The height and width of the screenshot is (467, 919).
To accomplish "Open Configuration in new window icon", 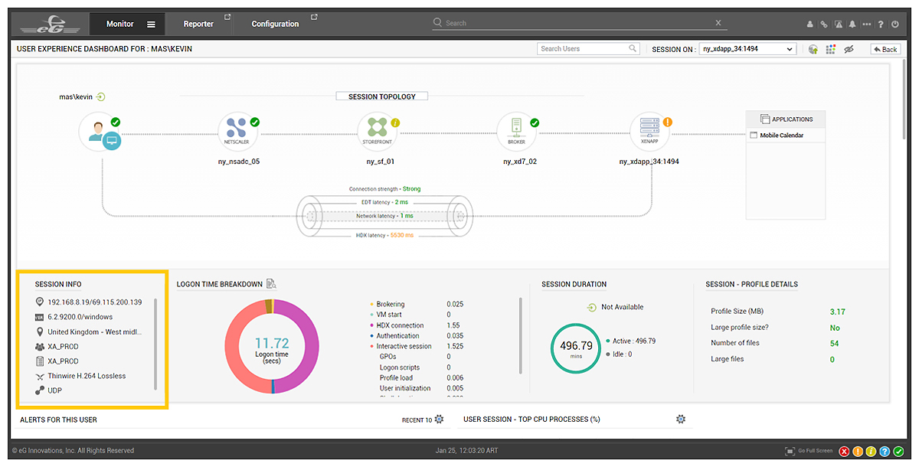I will 315,17.
